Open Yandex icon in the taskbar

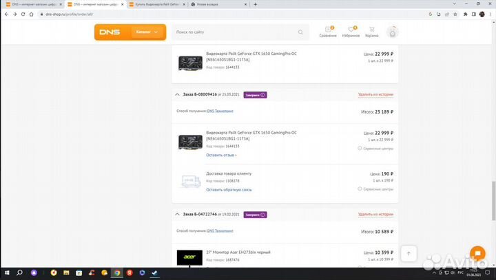click(130, 272)
